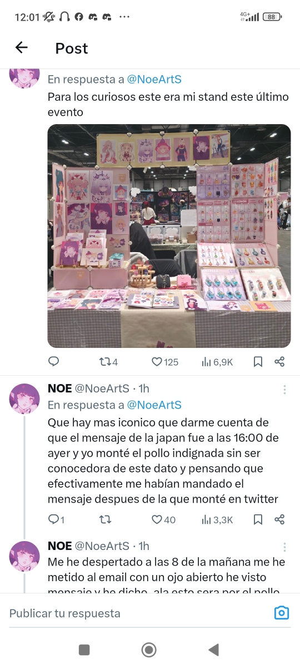Screen dimensions: 300x668
Task: Bookmark the stand photo tweet
Action: pyautogui.click(x=258, y=362)
